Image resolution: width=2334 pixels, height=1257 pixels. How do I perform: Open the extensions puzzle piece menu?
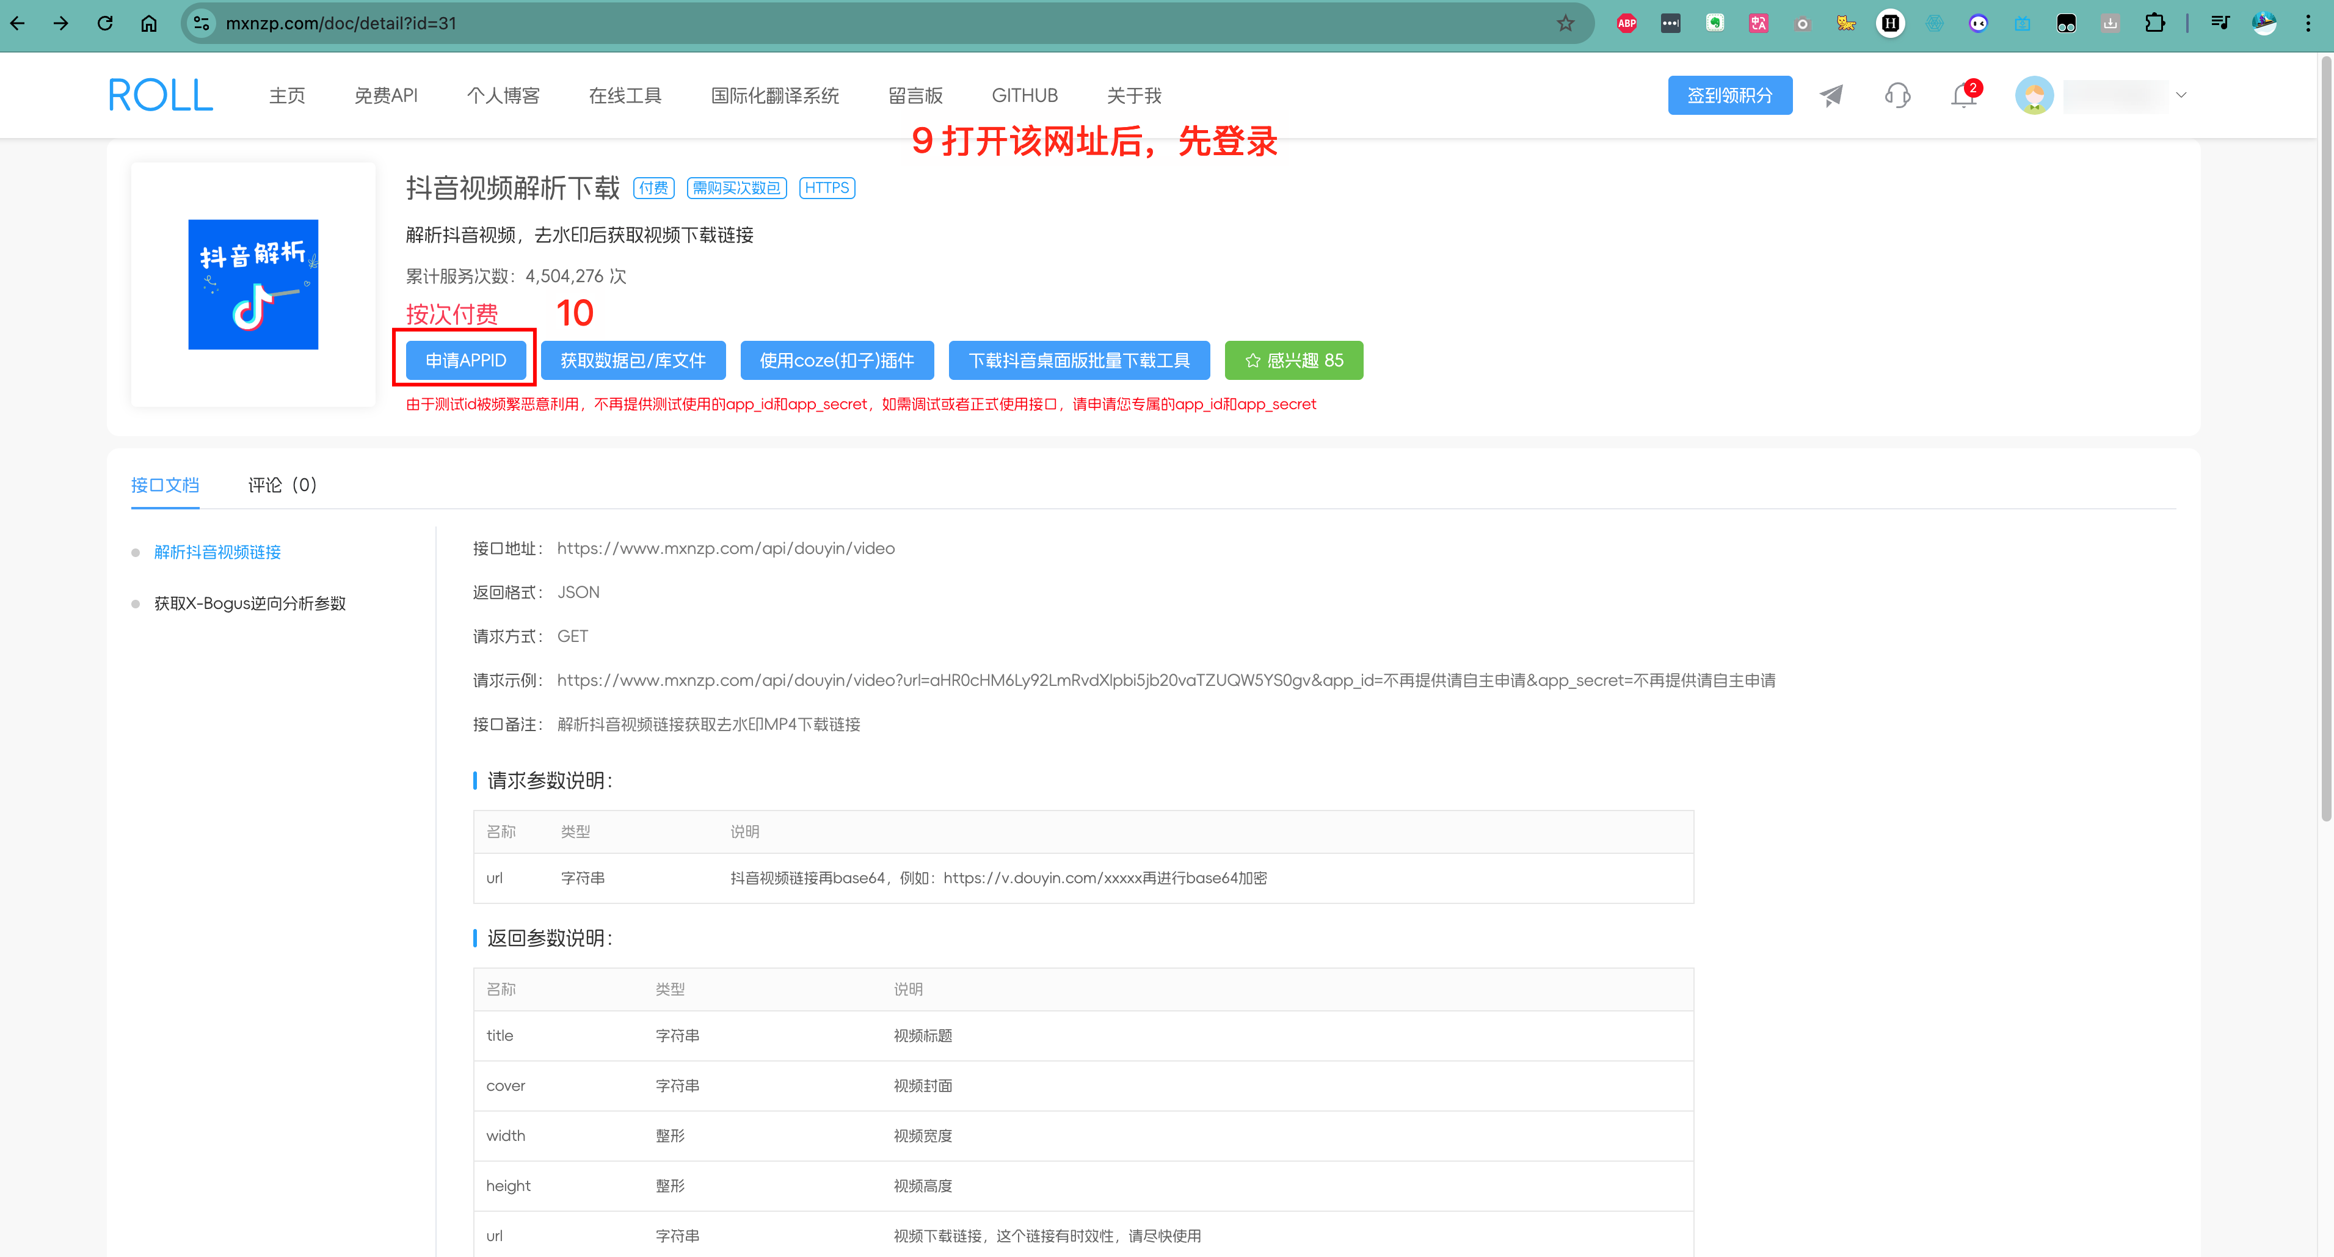tap(2154, 24)
